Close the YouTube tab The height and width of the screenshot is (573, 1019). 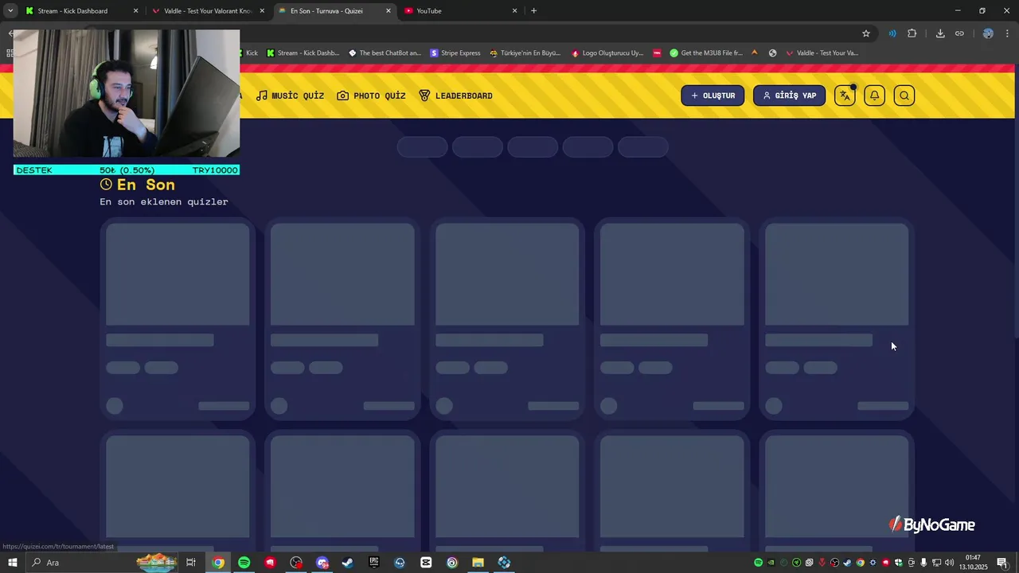coord(514,11)
